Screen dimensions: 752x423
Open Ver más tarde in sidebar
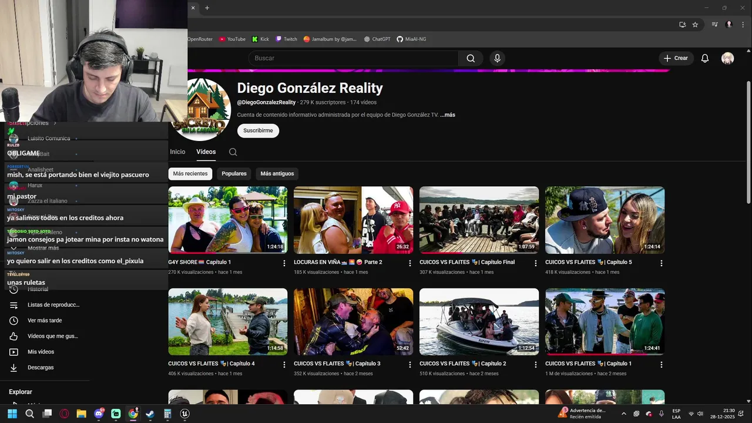[45, 320]
